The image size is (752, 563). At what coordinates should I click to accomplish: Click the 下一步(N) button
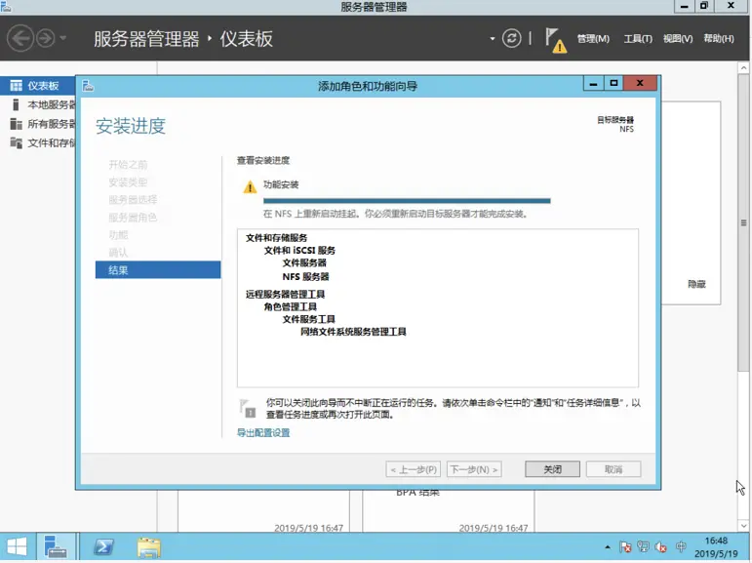click(x=474, y=469)
